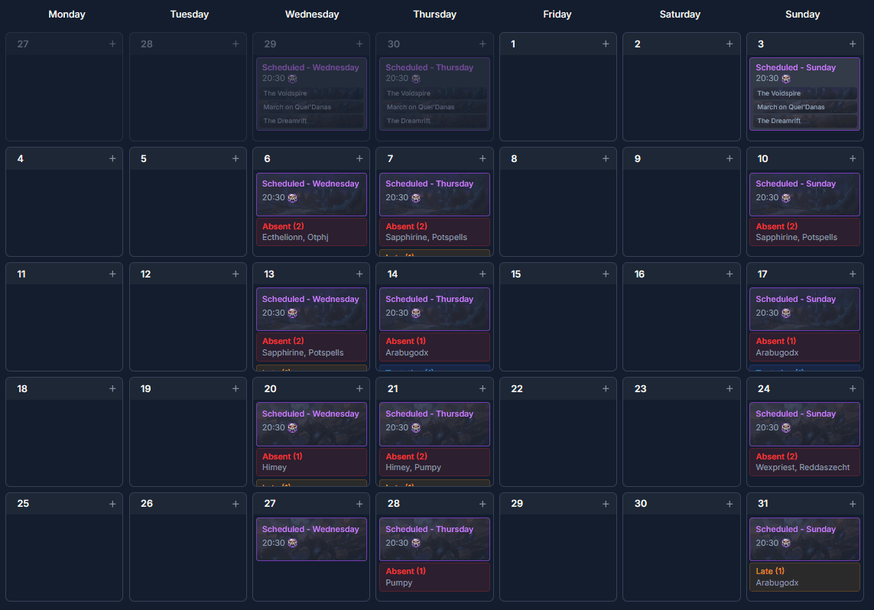Open Scheduled - Thursday raid on the 14th

click(434, 309)
